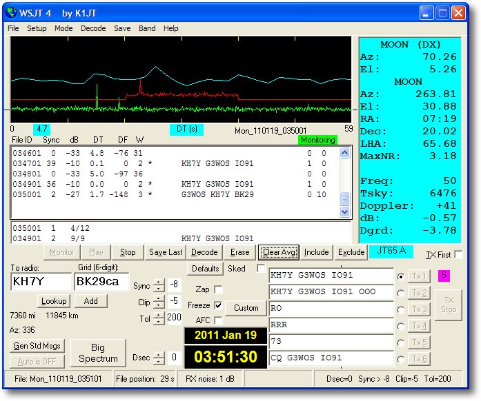Click the Grid field with BK29ca
Viewport: 481px width, 401px height.
pos(101,282)
